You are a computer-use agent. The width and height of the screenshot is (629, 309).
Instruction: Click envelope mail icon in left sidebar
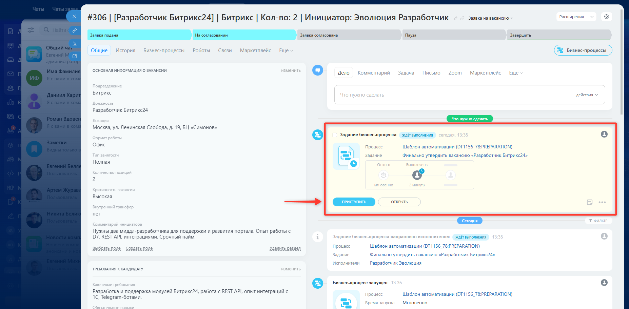[x=11, y=74]
